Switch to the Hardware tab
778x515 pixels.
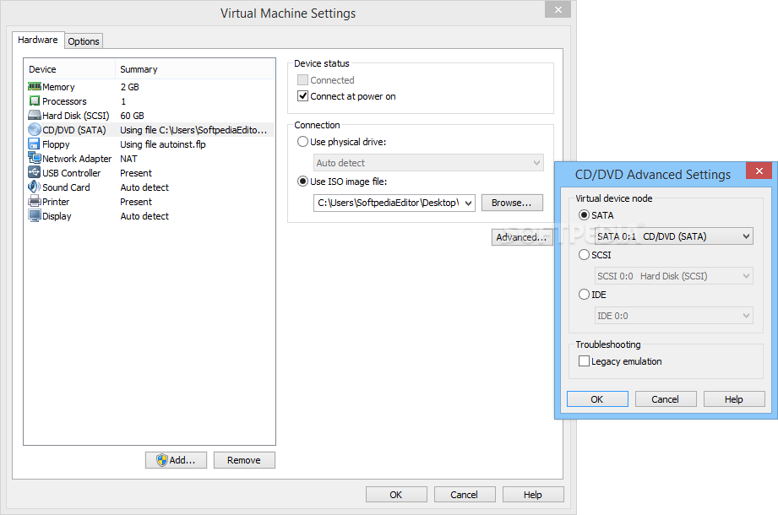point(38,40)
